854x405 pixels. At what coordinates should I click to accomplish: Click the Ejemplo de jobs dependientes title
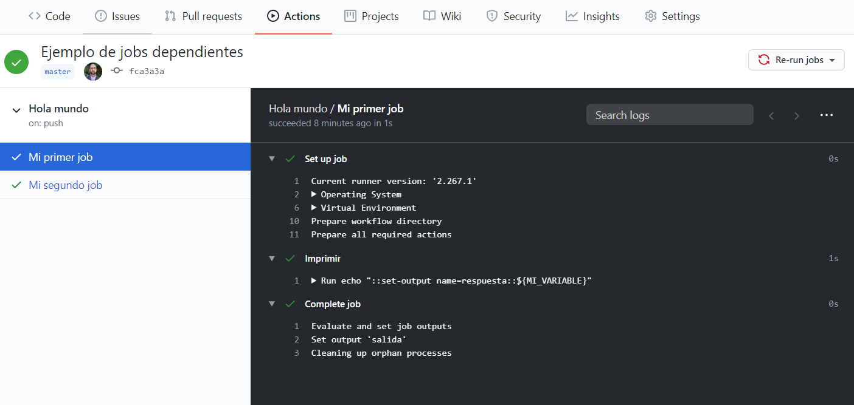(x=142, y=52)
